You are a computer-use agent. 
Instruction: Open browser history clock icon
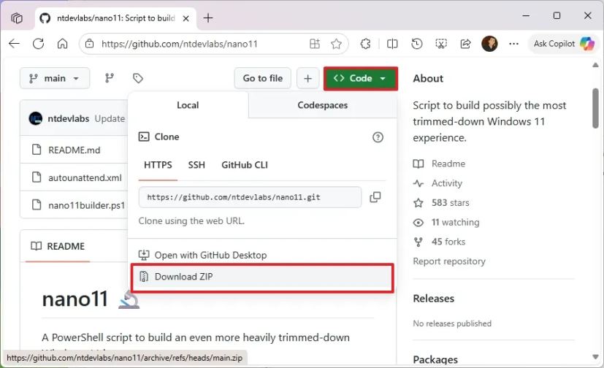pyautogui.click(x=417, y=44)
